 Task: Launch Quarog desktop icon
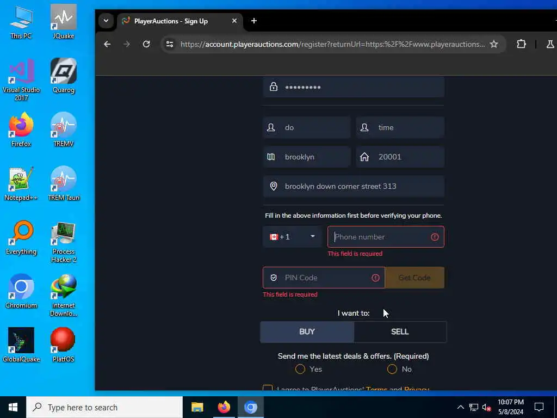[64, 76]
